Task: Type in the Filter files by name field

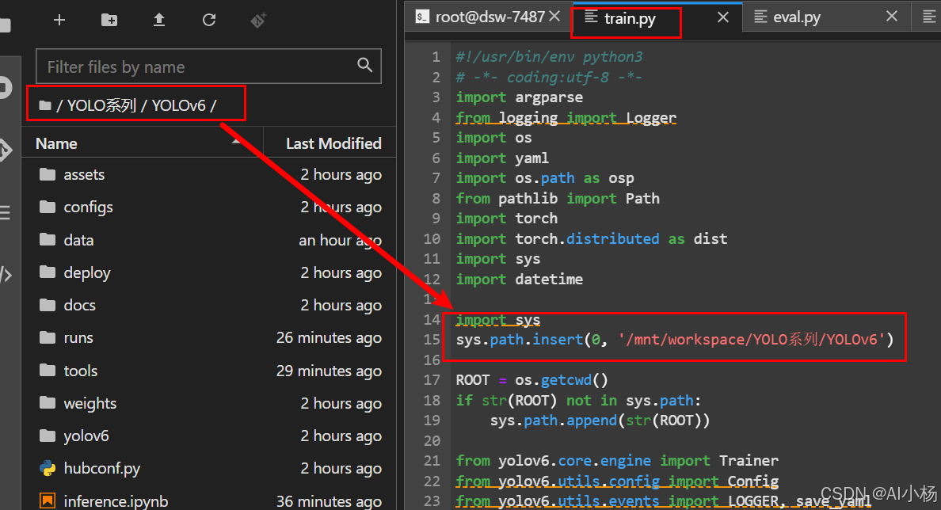Action: coord(198,67)
